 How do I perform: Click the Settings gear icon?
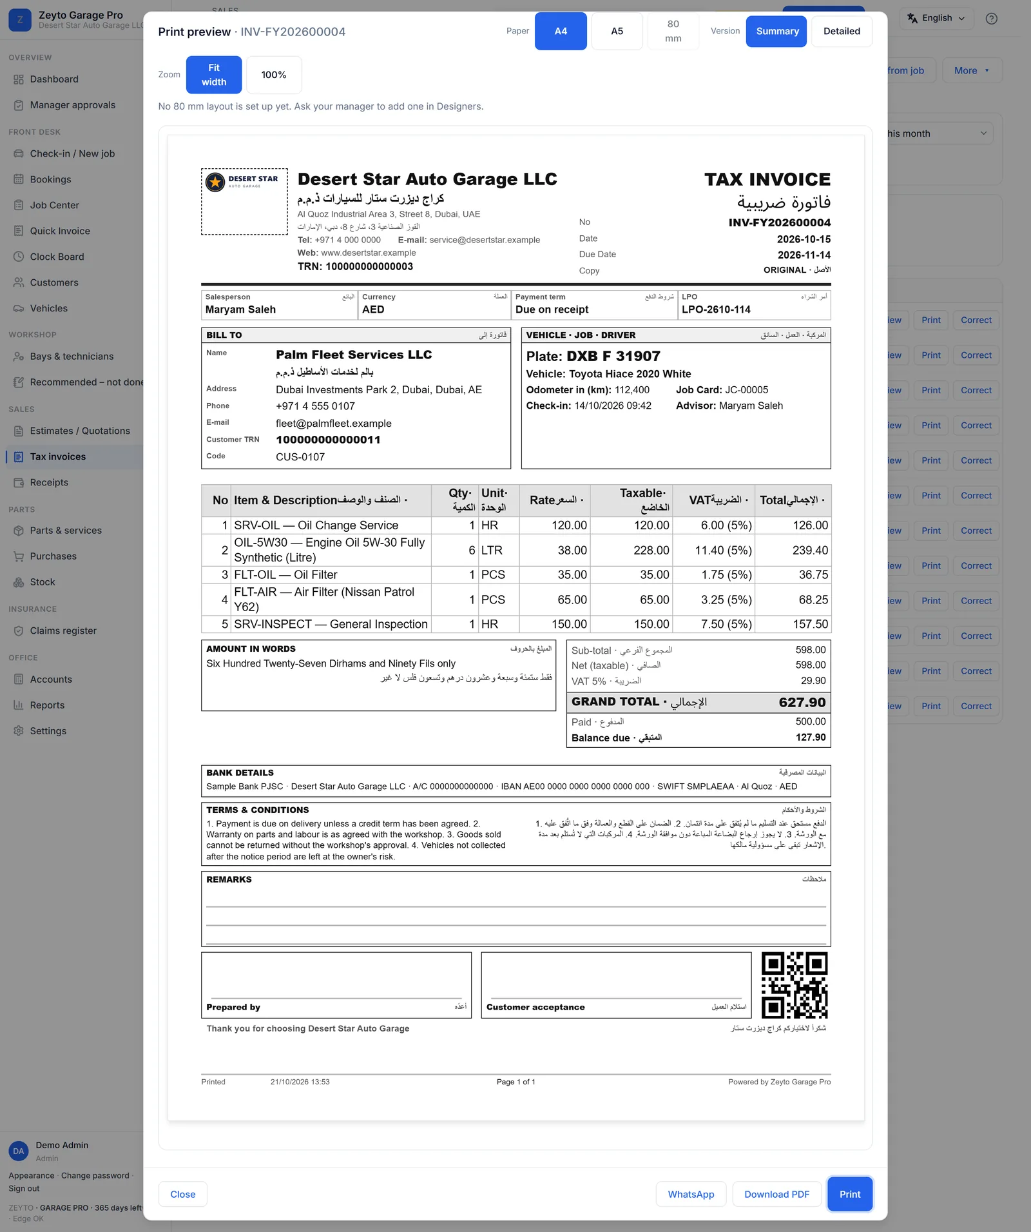click(18, 731)
